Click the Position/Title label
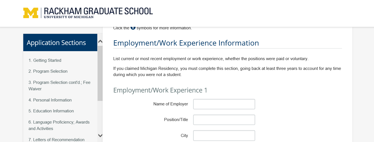The height and width of the screenshot is (142, 374). pos(176,120)
